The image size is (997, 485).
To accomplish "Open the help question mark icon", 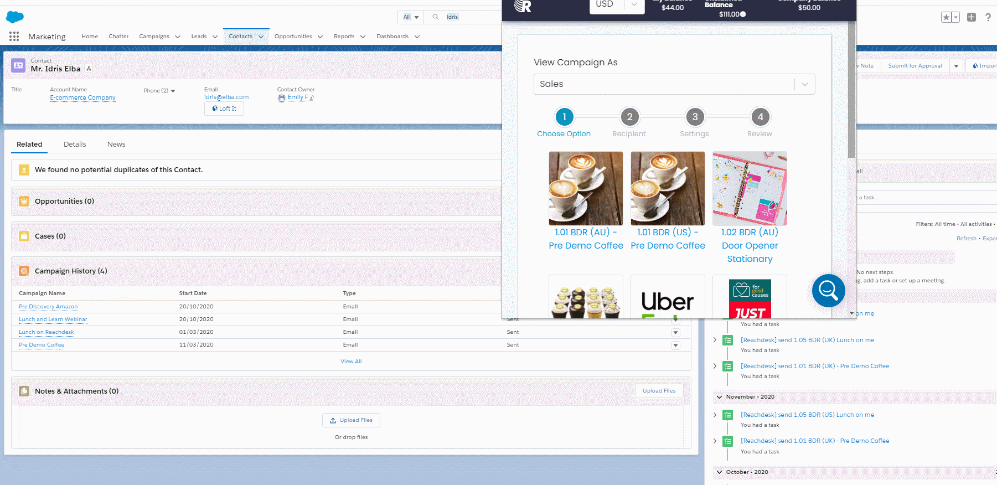I will tap(988, 17).
